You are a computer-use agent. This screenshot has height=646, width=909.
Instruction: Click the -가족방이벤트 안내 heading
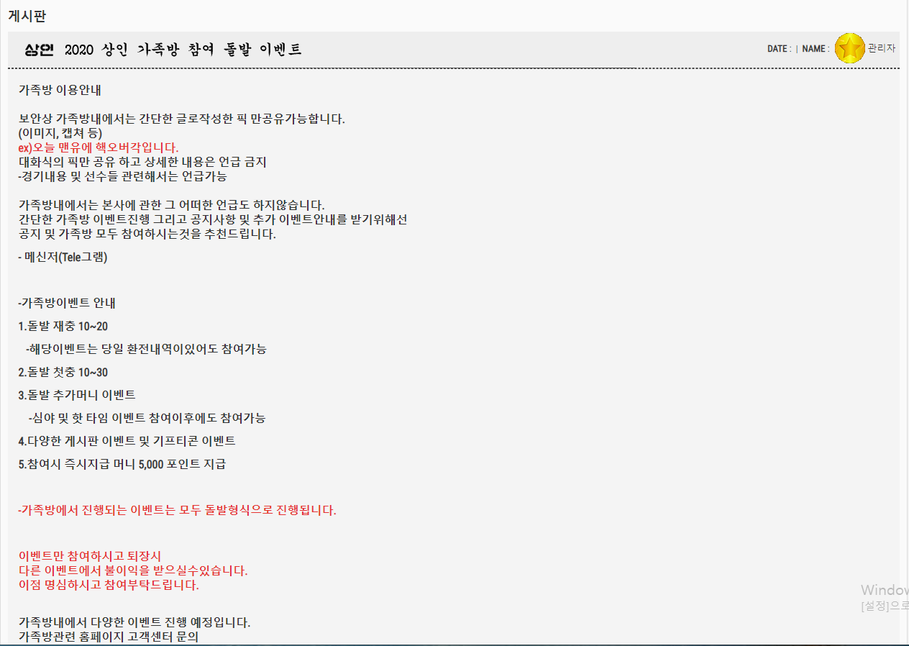(67, 303)
